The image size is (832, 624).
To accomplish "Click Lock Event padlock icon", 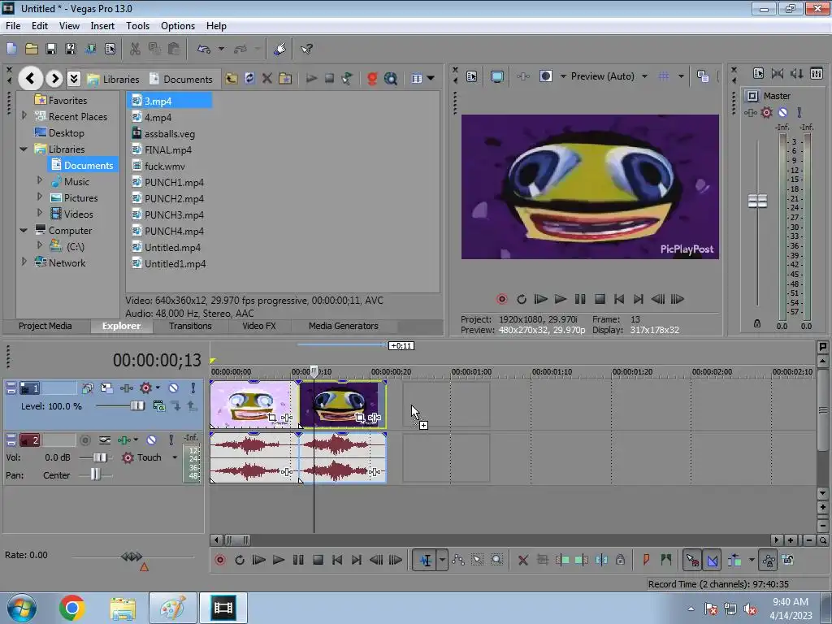I will click(620, 560).
